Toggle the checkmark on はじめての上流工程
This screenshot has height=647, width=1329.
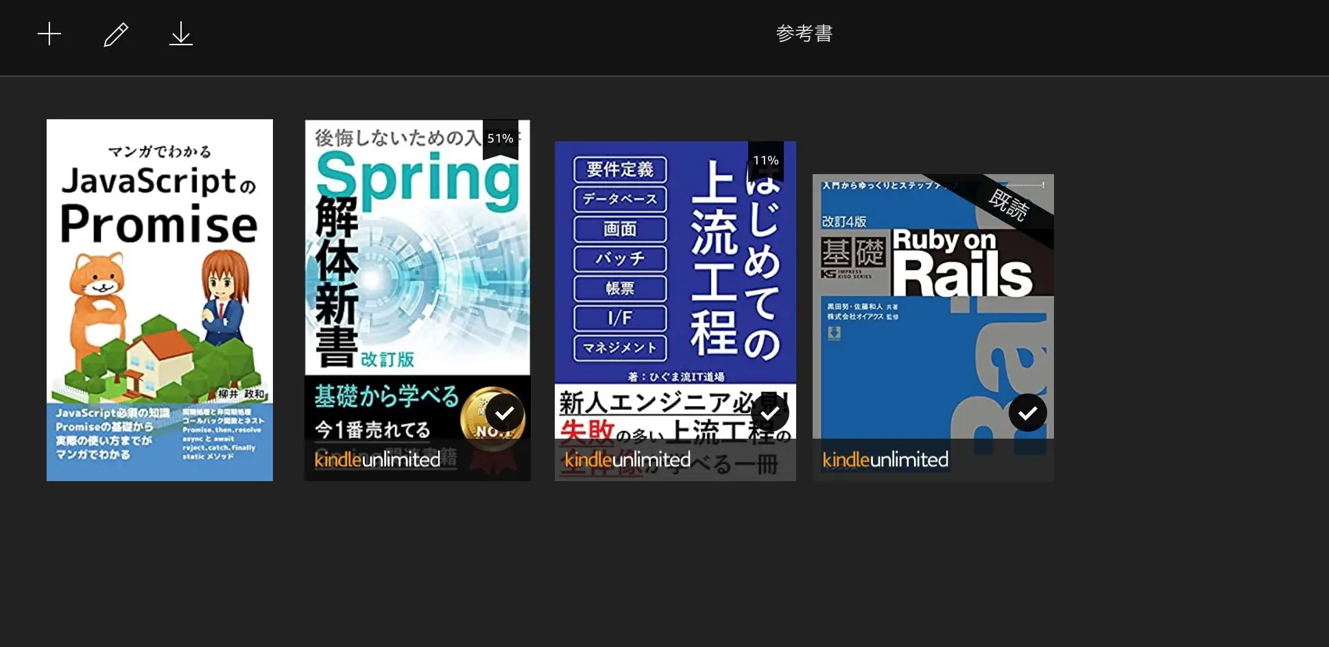(x=770, y=413)
